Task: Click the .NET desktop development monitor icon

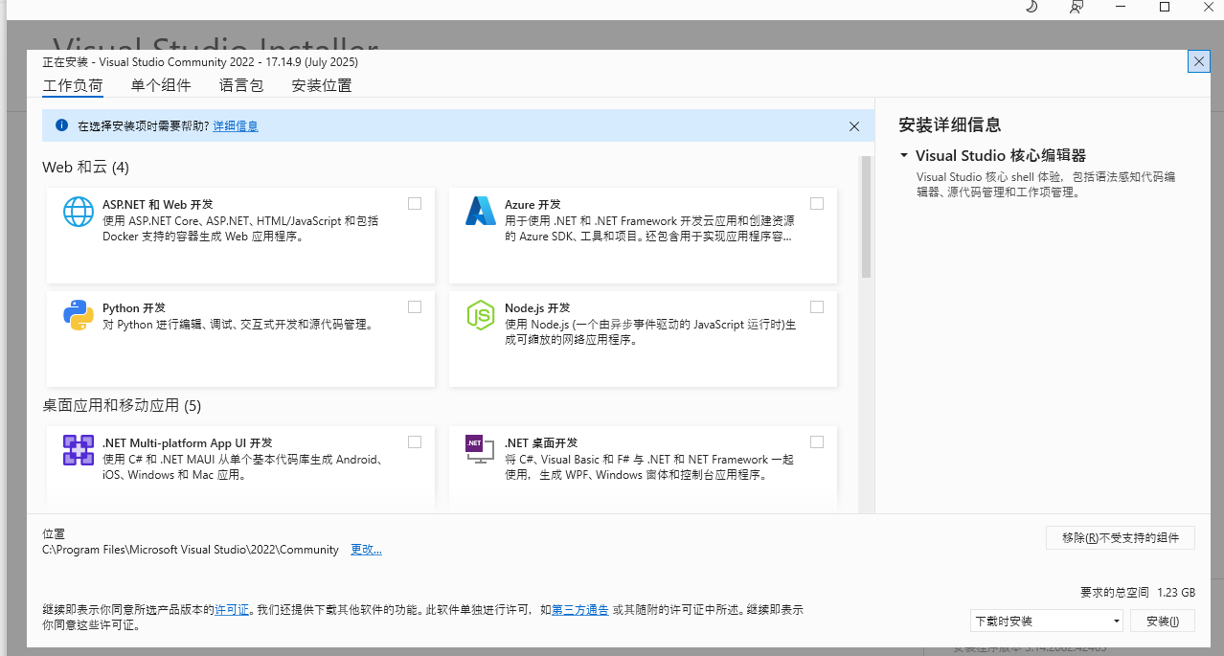Action: coord(480,450)
